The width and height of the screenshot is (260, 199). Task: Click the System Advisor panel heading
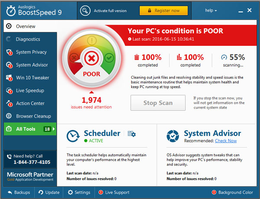(212, 133)
